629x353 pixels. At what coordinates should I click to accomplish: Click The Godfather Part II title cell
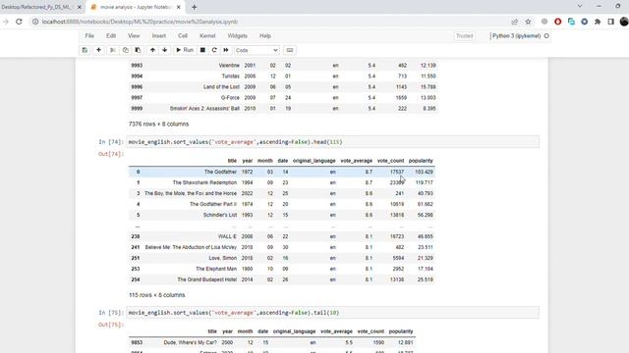pyautogui.click(x=213, y=204)
